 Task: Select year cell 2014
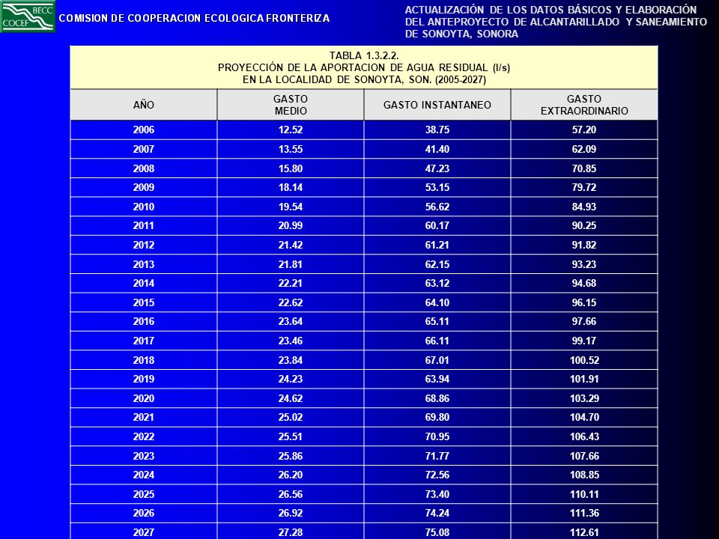tap(144, 283)
